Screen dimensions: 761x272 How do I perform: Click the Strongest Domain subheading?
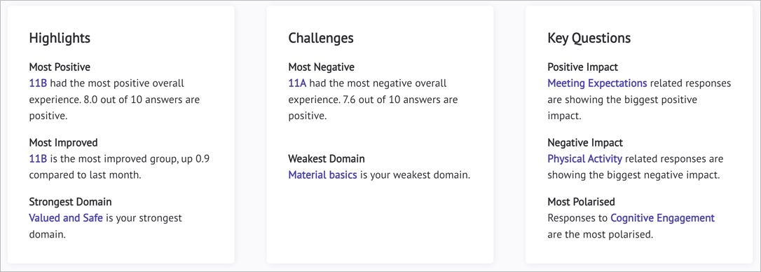click(70, 202)
